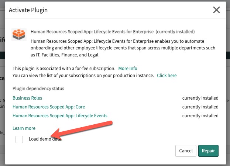Open the Business Roles dependency link
The width and height of the screenshot is (230, 166).
(27, 98)
